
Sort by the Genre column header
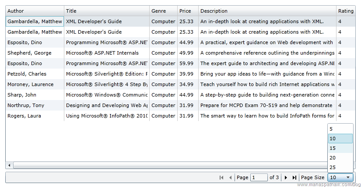point(164,11)
